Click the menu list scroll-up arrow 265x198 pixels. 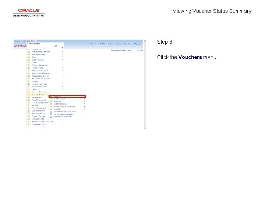(x=44, y=48)
